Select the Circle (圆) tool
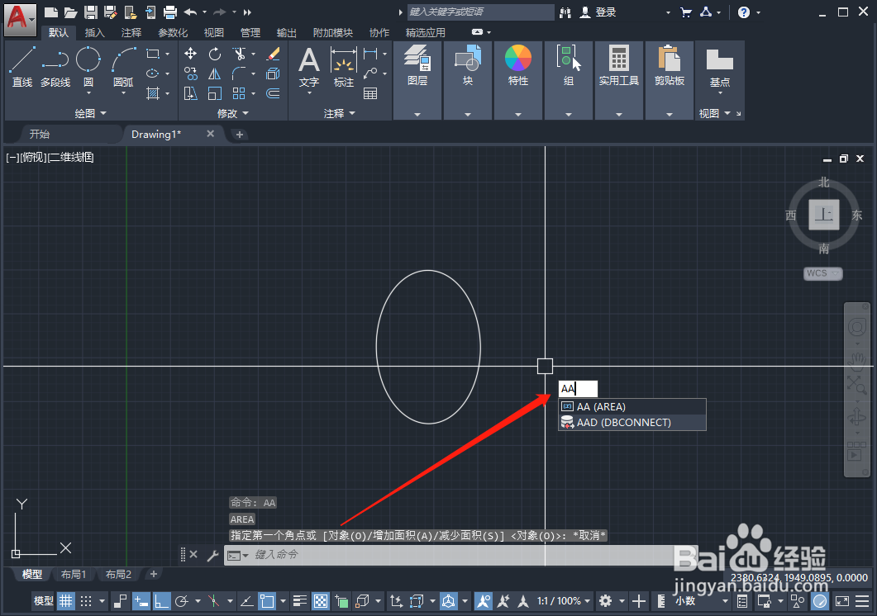877x616 pixels. point(88,67)
